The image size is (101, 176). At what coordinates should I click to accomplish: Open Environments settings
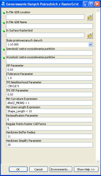coord(61,169)
